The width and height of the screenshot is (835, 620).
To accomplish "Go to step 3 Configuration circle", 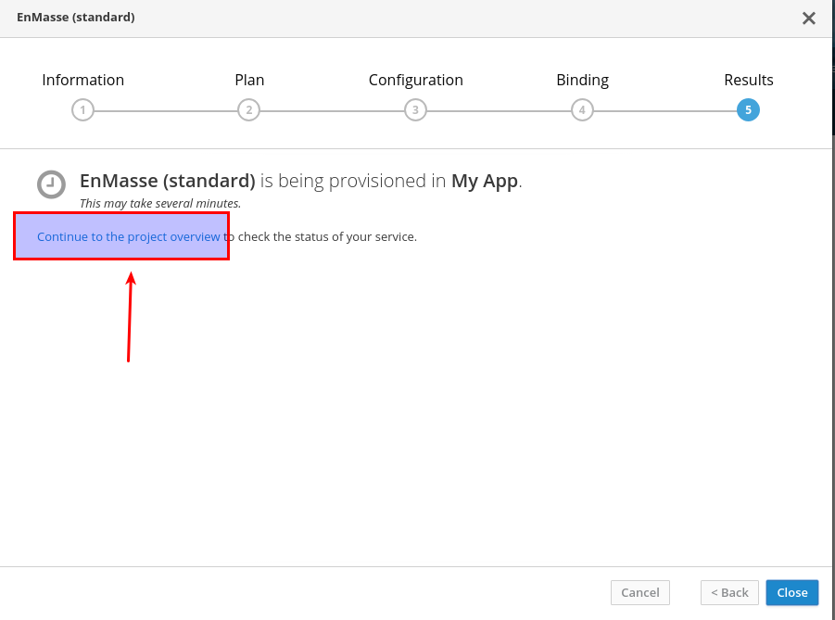I will pos(415,110).
